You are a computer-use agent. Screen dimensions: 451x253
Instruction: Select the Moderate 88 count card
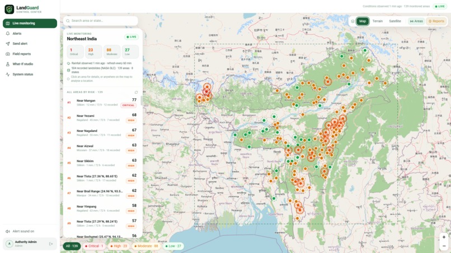(x=112, y=52)
